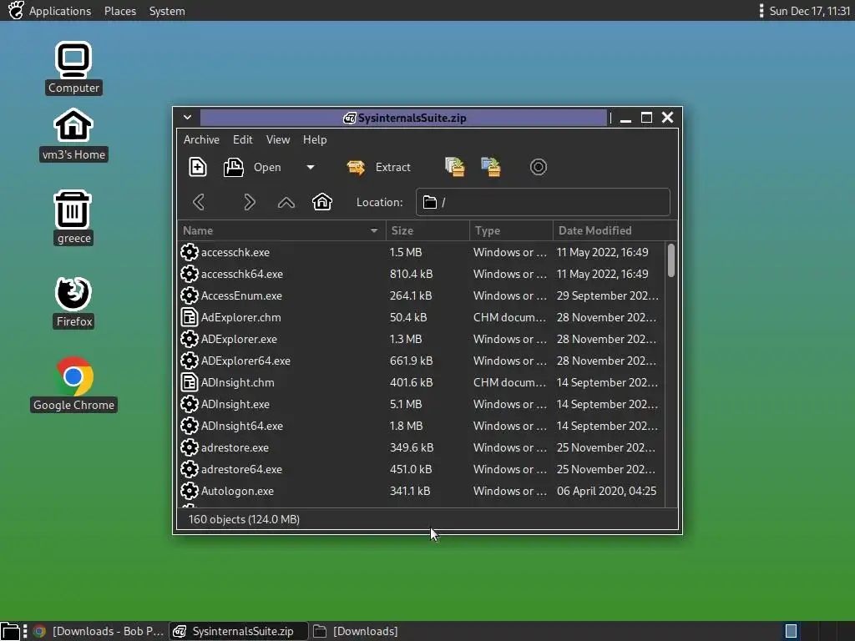Click the Stop operation toolbar icon
The width and height of the screenshot is (855, 641).
coord(539,167)
